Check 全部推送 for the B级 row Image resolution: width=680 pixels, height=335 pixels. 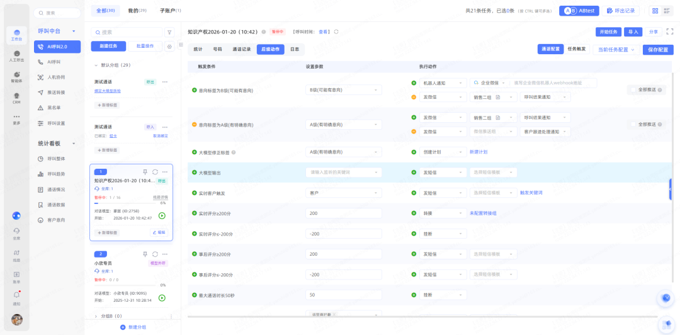click(x=632, y=90)
